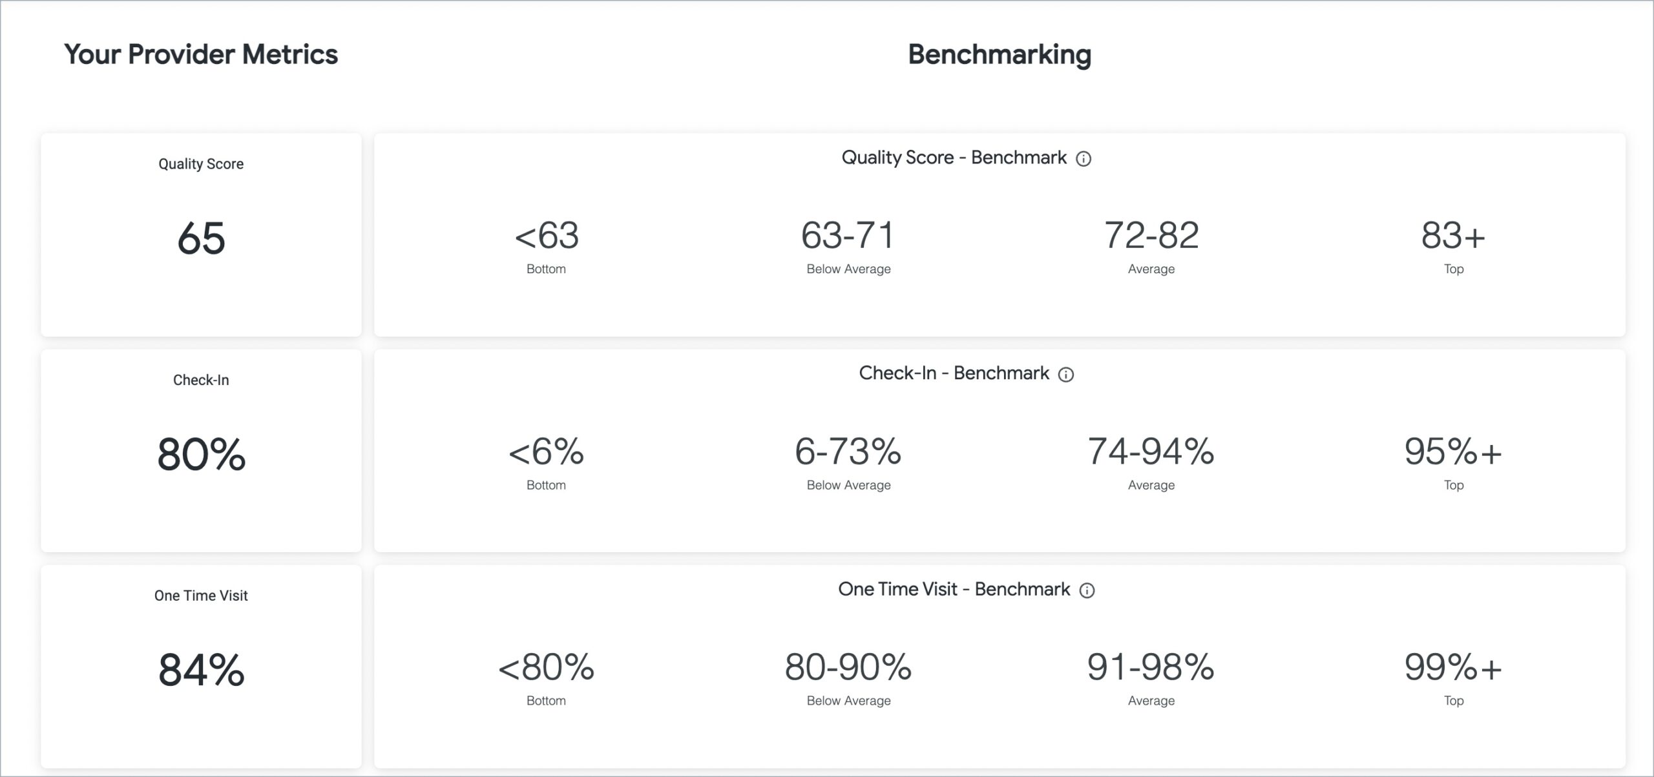Select One Time Visit bottom range <80%

tap(547, 667)
